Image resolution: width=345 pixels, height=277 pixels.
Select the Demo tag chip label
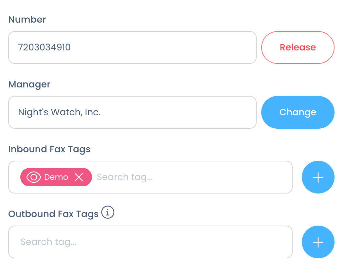(x=56, y=177)
